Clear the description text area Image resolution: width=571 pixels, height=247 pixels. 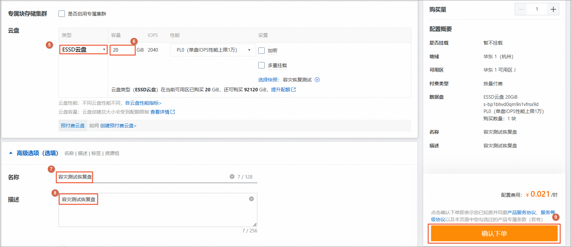(x=251, y=199)
